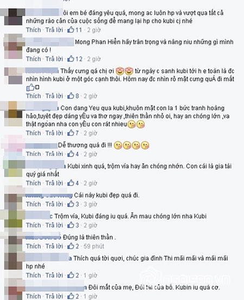
Task: Click like thumb icon showing 12 likes
Action: click(x=70, y=59)
